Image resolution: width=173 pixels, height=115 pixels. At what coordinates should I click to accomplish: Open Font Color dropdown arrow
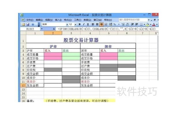157,24
